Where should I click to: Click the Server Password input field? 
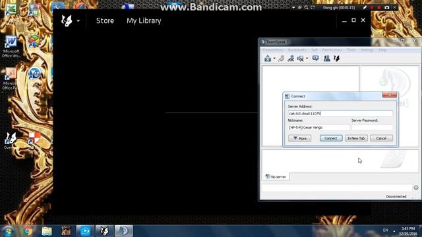click(372, 127)
